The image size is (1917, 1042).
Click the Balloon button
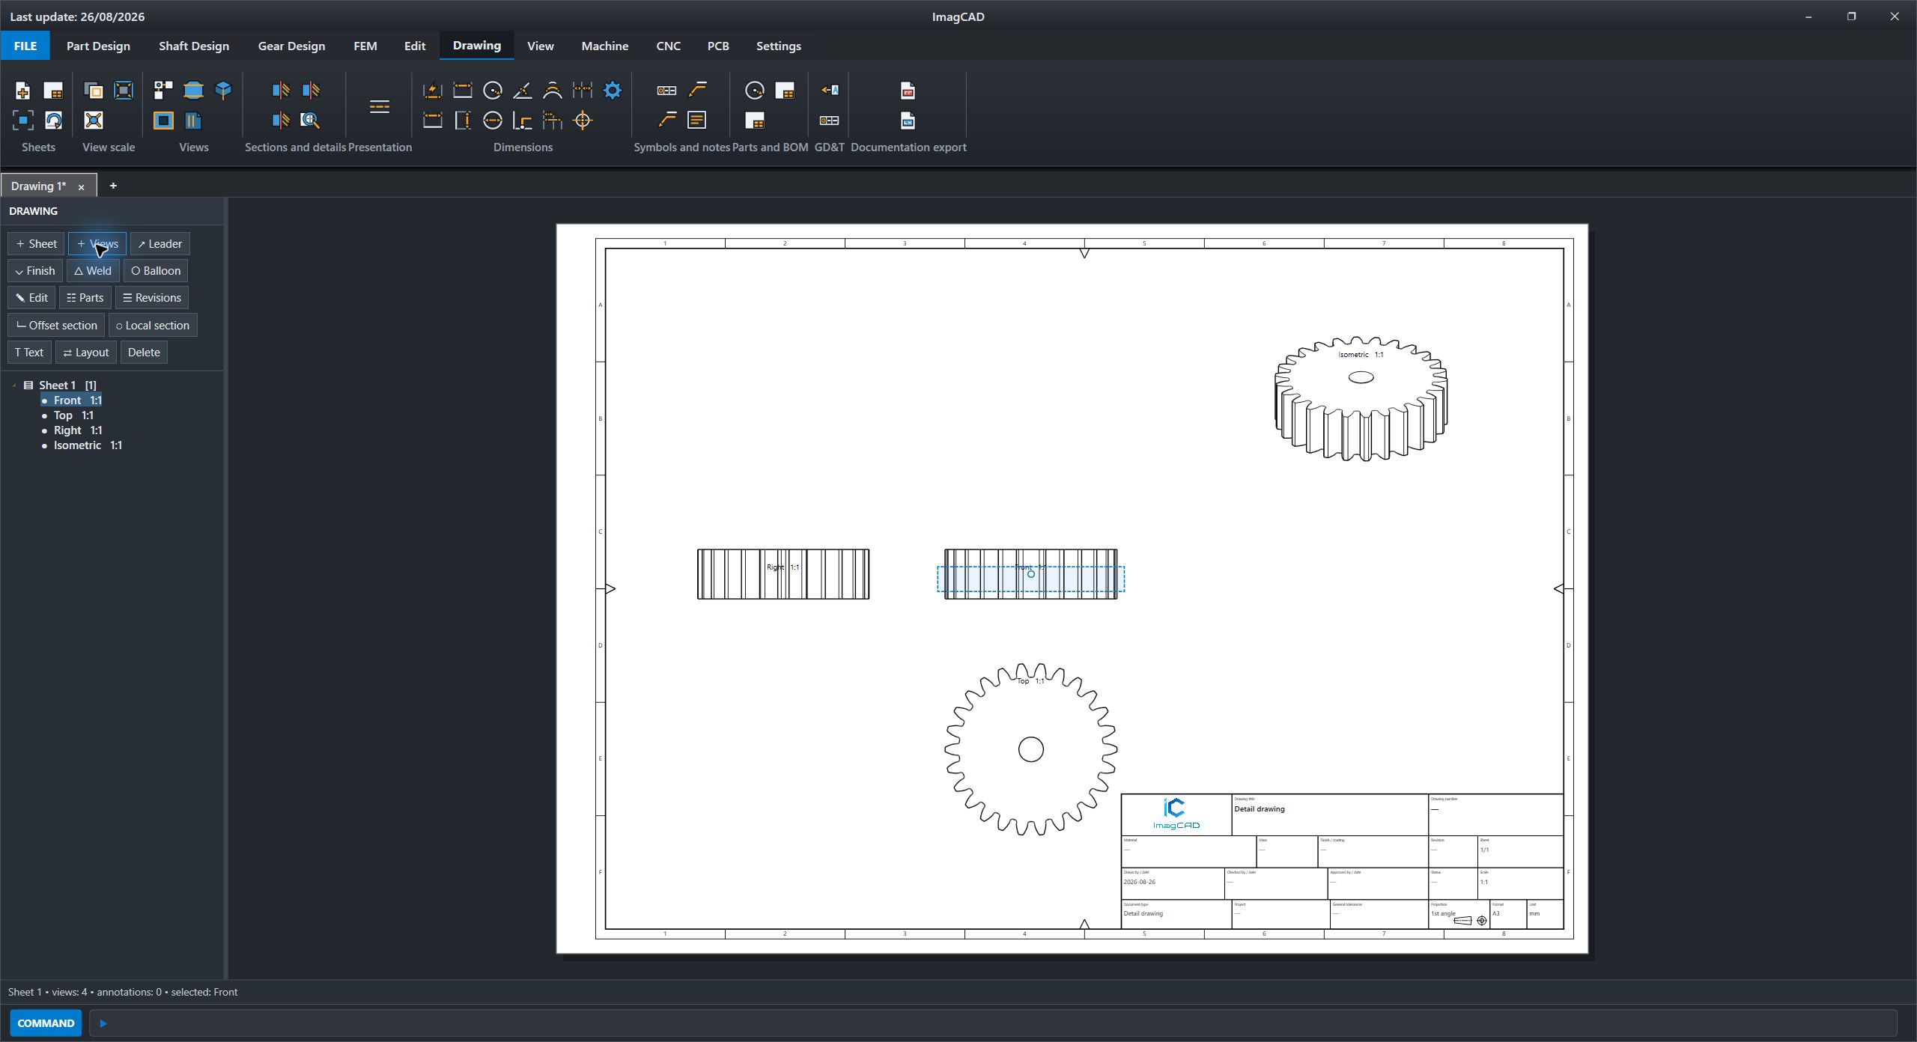pos(156,270)
